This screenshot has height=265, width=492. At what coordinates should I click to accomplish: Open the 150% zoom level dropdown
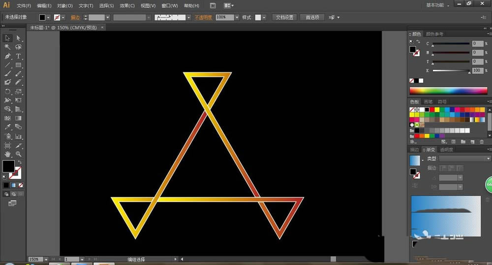(x=46, y=259)
